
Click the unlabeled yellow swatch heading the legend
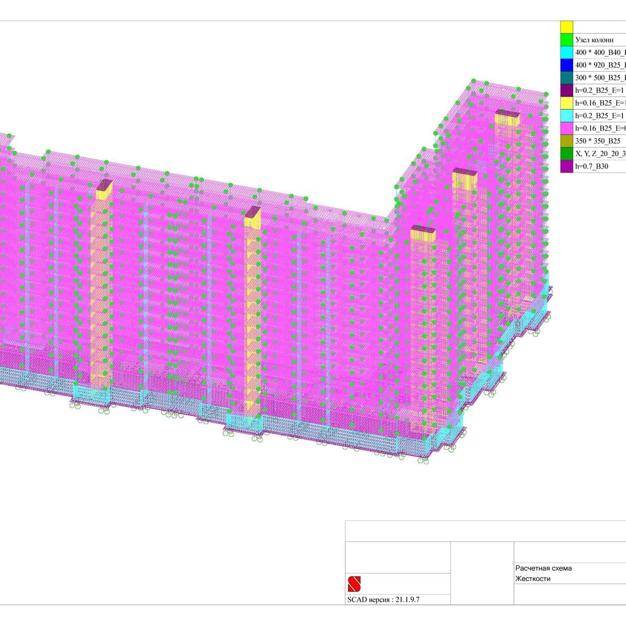tap(566, 27)
